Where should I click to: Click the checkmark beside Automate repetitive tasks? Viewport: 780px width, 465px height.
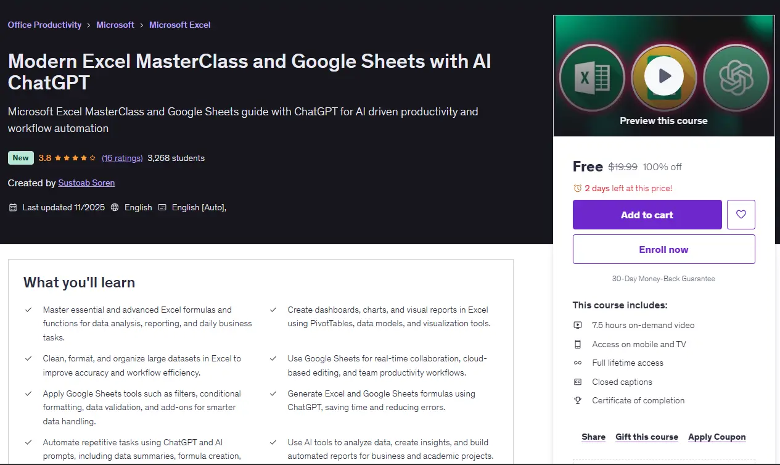pyautogui.click(x=28, y=442)
